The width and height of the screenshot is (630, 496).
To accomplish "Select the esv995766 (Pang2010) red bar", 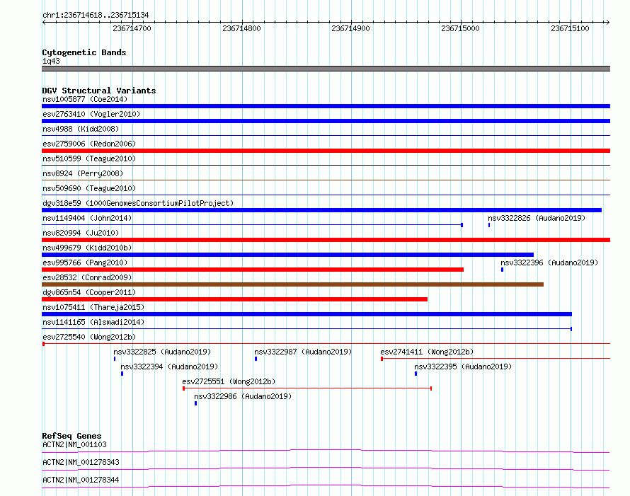I will pyautogui.click(x=253, y=270).
